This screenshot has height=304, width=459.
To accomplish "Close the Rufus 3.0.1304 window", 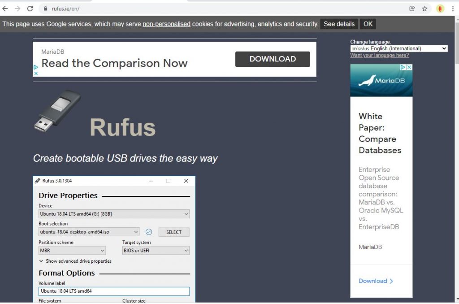I will tap(186, 181).
